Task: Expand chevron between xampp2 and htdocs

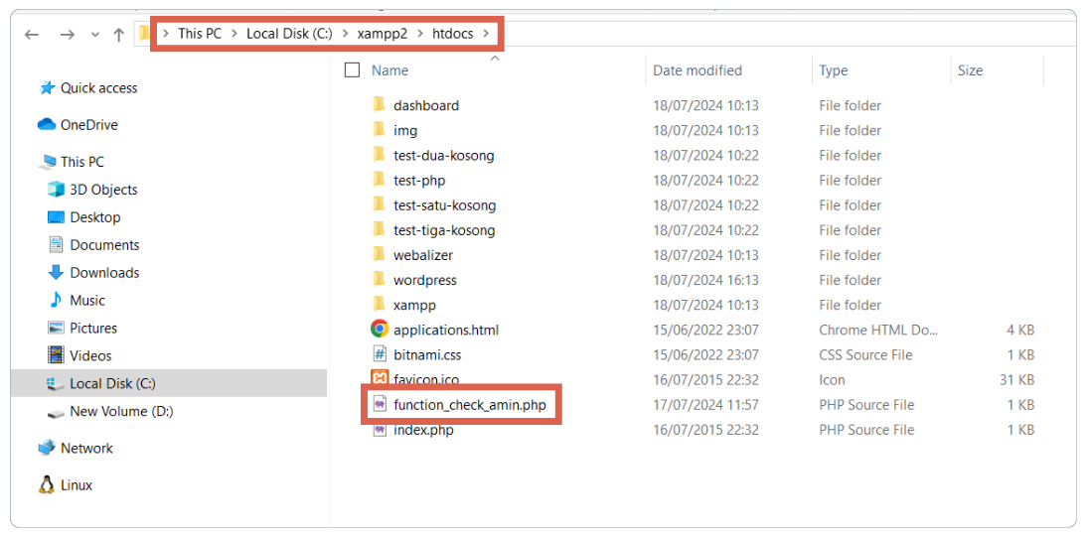Action: tap(419, 33)
